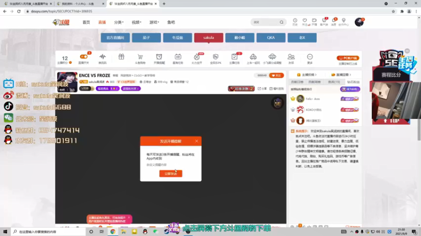This screenshot has width=421, height=236.
Task: Open the user avatar profile menu
Action: [x=359, y=22]
